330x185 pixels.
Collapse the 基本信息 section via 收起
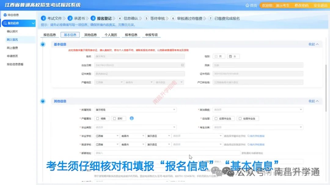[x=313, y=44]
